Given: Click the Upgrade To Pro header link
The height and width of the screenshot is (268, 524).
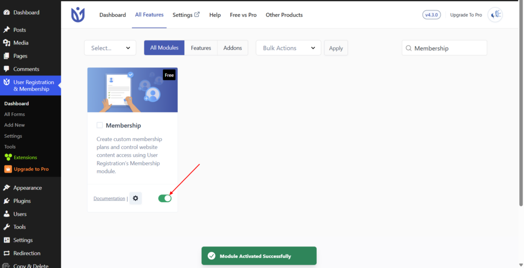Looking at the screenshot, I should (466, 15).
